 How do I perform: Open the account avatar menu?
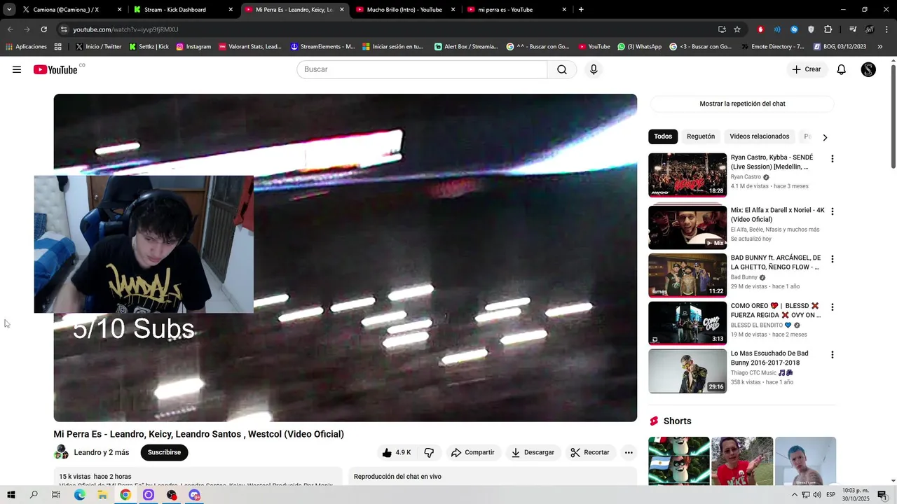[x=868, y=69]
